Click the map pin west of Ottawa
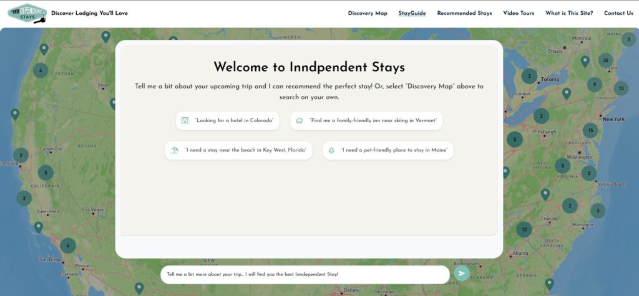This screenshot has height=296, width=639. pos(585,62)
